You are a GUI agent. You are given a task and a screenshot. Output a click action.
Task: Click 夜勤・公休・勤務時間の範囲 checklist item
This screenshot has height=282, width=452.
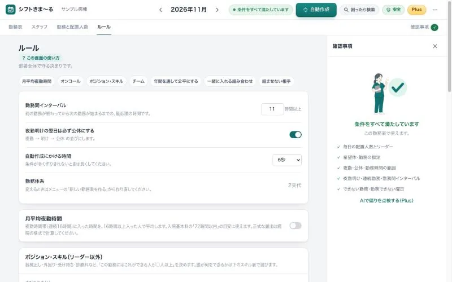click(369, 168)
